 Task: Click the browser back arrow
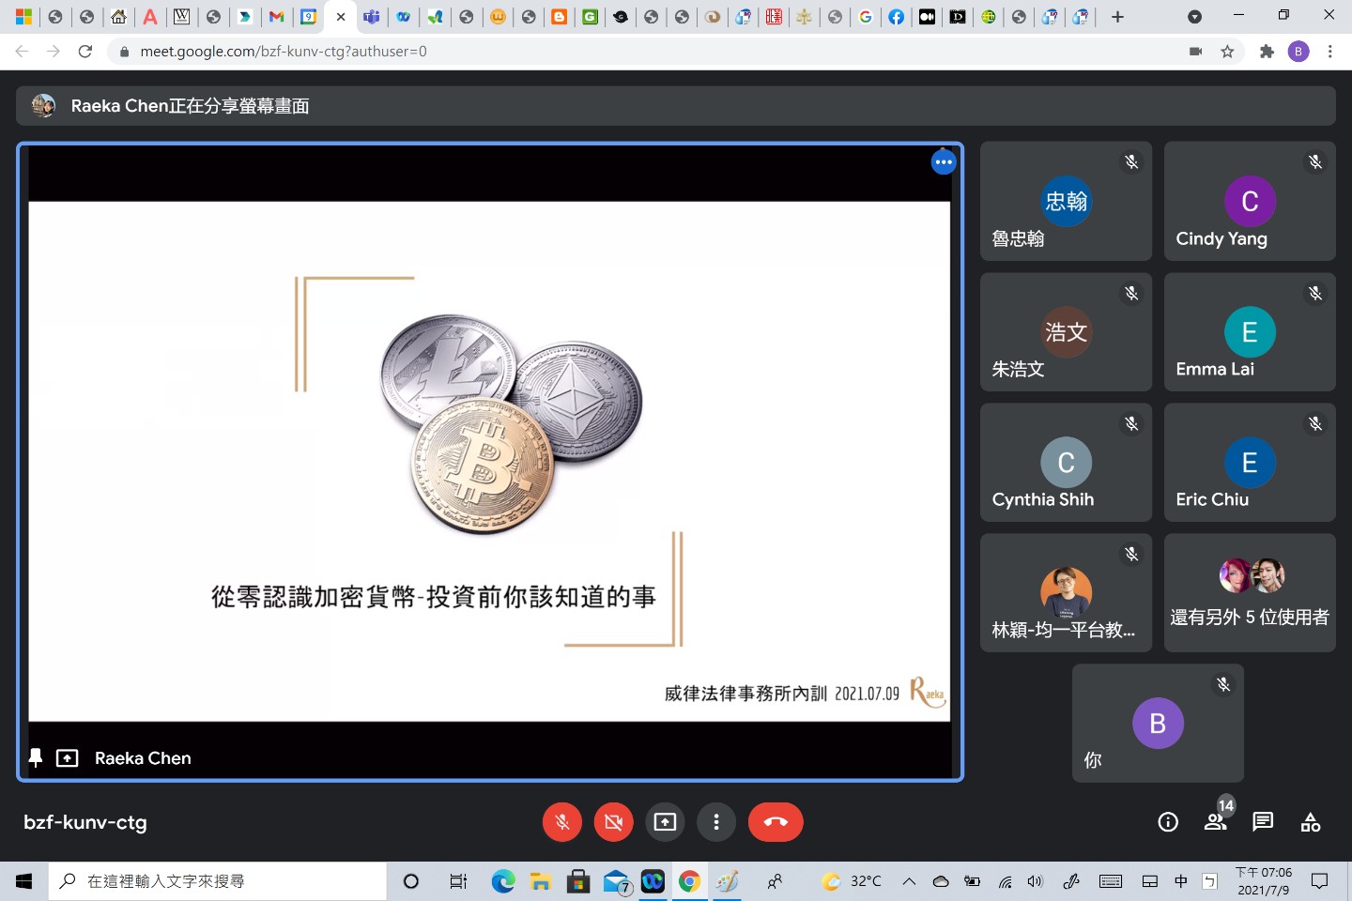coord(22,52)
